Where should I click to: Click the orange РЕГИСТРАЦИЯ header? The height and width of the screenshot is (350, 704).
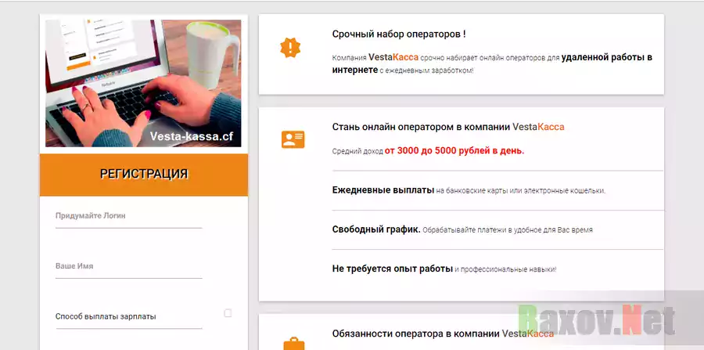[x=144, y=175]
